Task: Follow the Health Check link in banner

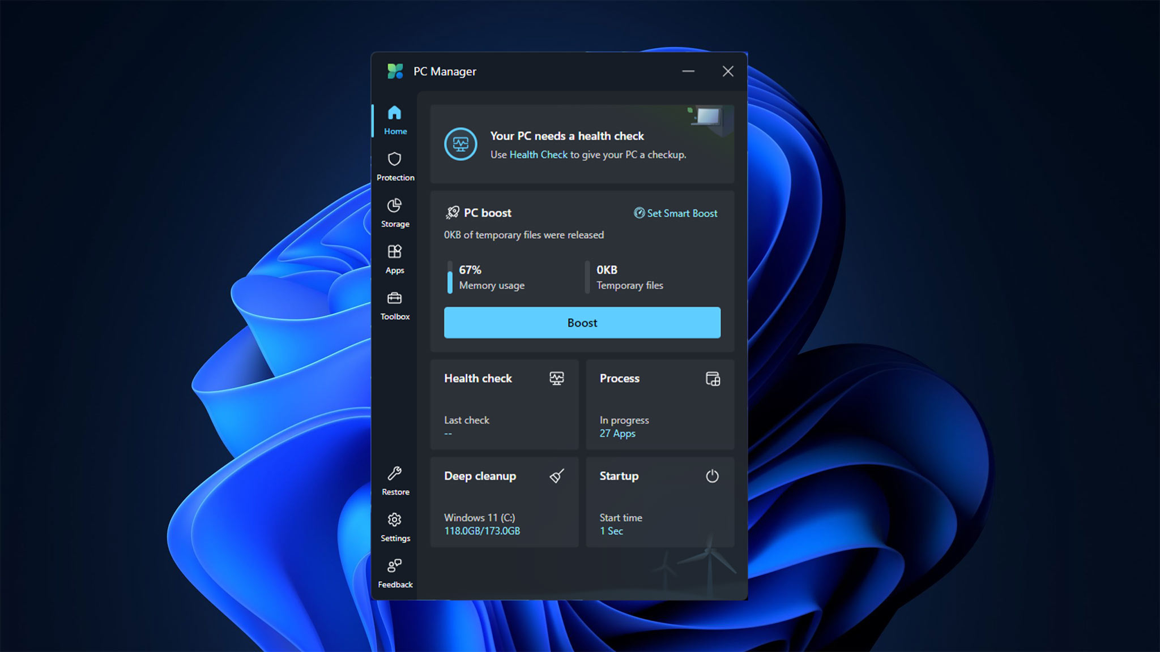Action: [538, 155]
